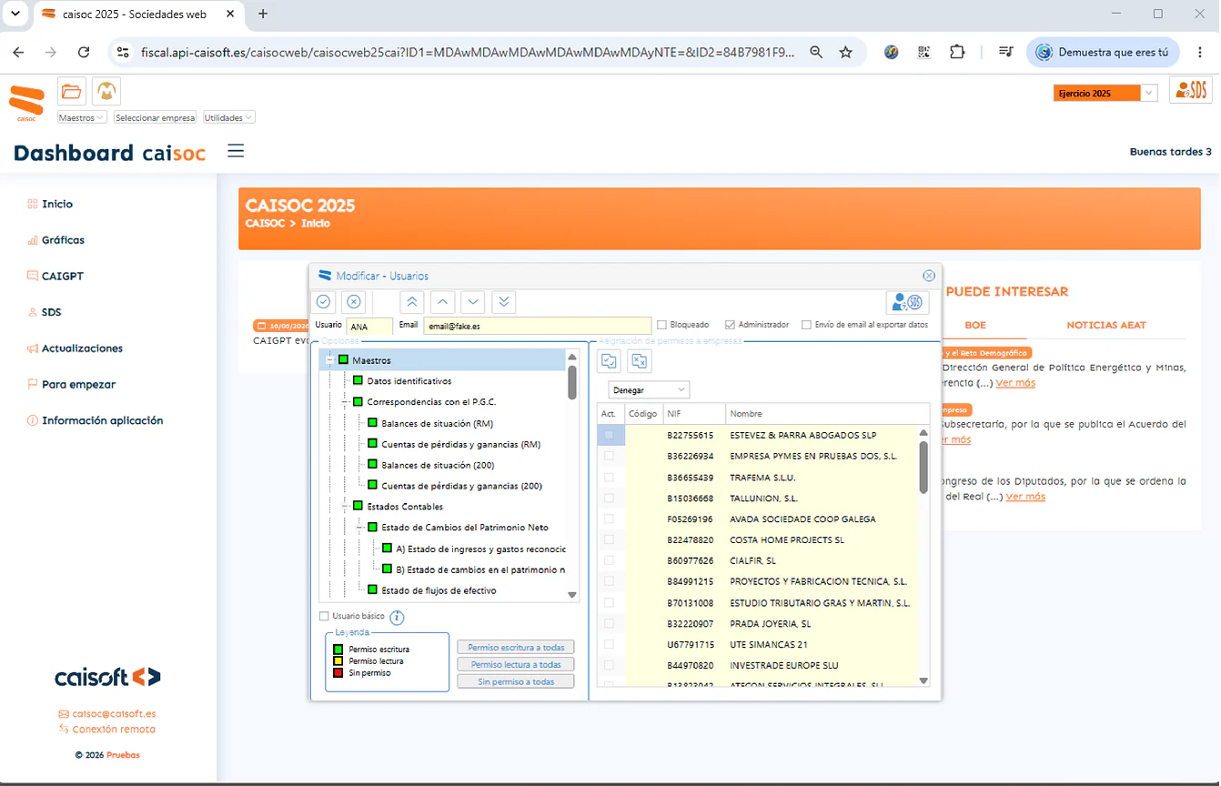Image resolution: width=1221 pixels, height=786 pixels.
Task: Enable Envío de email al exportar datos
Action: coord(806,325)
